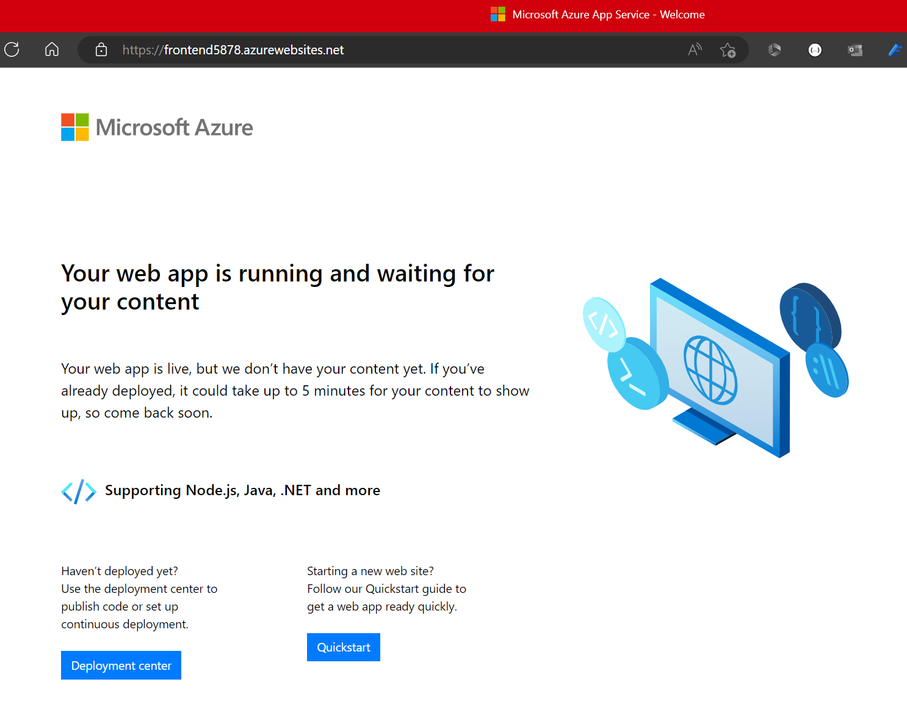Click the code brackets icon beside Supporting Node.js
Image resolution: width=907 pixels, height=704 pixels.
click(79, 492)
